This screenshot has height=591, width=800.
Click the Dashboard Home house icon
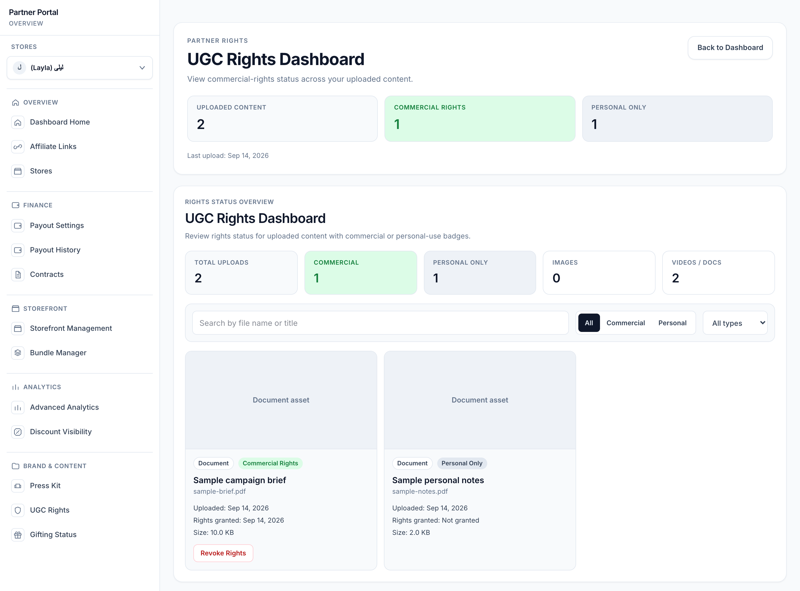point(18,122)
